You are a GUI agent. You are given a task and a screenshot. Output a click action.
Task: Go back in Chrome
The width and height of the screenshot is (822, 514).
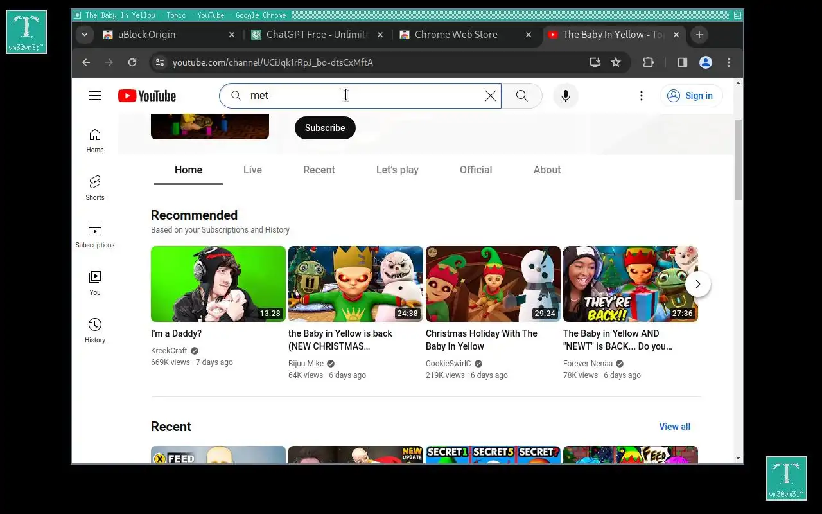coord(86,62)
